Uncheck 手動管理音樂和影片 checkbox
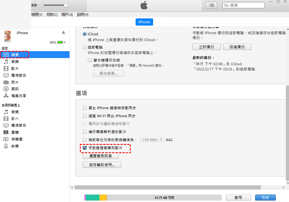 (x=85, y=148)
